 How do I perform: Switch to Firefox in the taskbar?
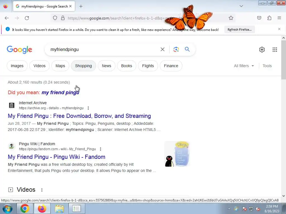click(x=42, y=208)
